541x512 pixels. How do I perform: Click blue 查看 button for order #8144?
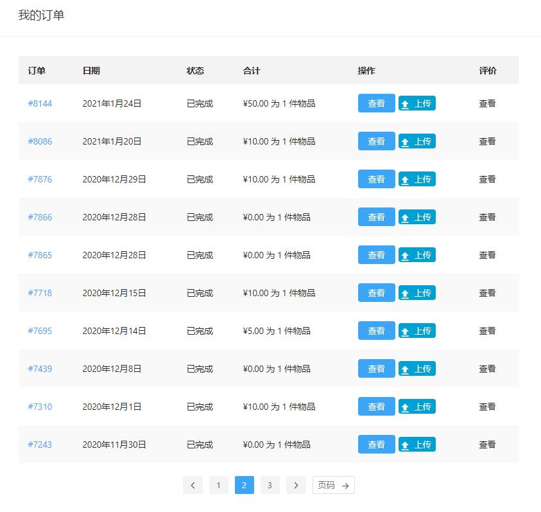point(377,103)
